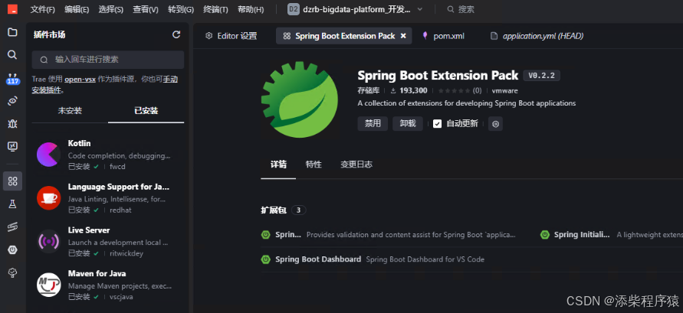Click the plugin search input field
The height and width of the screenshot is (313, 683).
tap(108, 60)
